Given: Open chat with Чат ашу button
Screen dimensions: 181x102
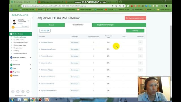Looking at the screenshot, I should click(45, 31).
